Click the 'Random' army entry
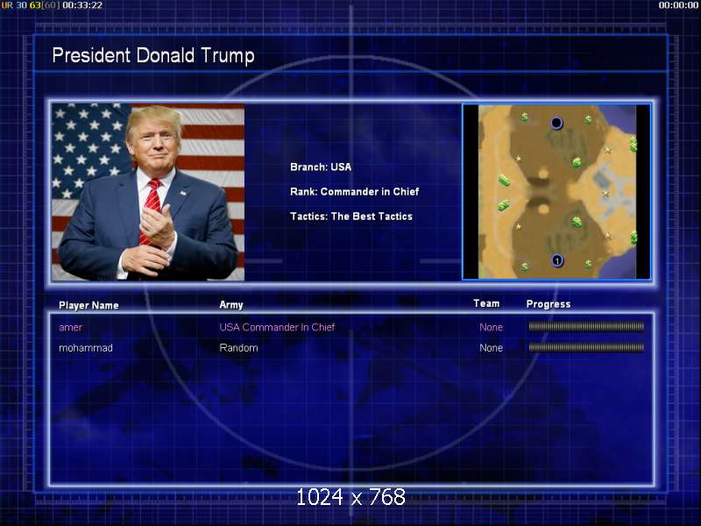The image size is (701, 526). (x=238, y=348)
